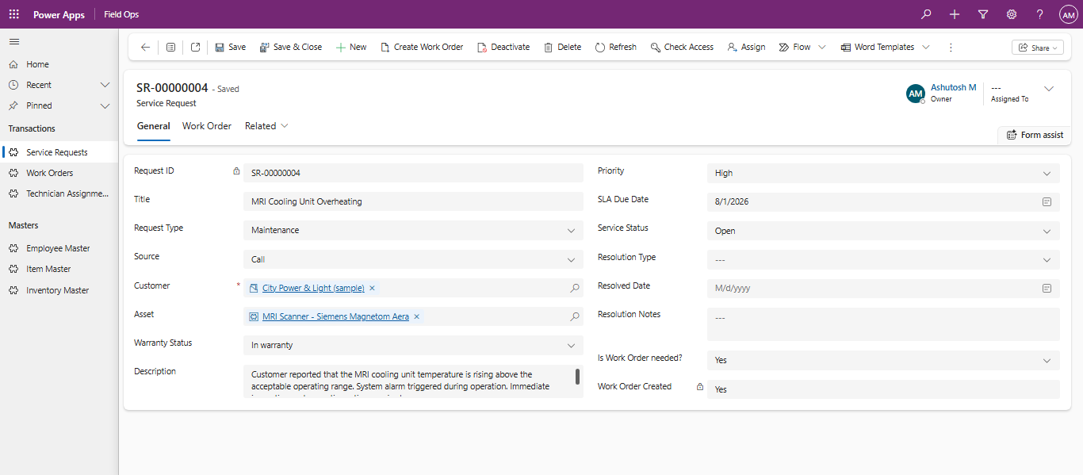The width and height of the screenshot is (1083, 475).
Task: Click Delete command
Action: pyautogui.click(x=563, y=47)
